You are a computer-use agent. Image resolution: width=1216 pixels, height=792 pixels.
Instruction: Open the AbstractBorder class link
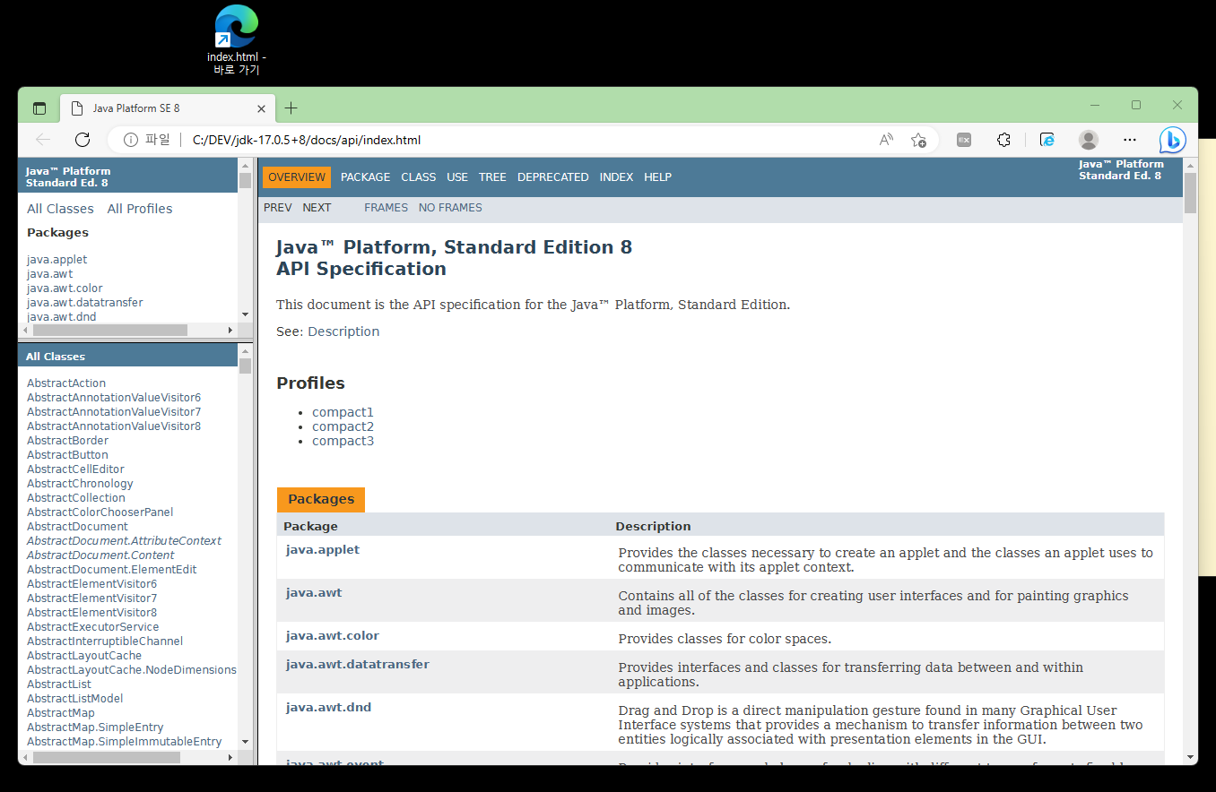(67, 441)
